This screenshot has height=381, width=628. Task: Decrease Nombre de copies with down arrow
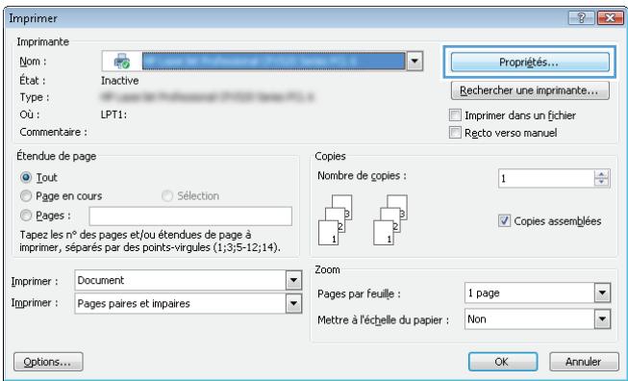pos(602,183)
